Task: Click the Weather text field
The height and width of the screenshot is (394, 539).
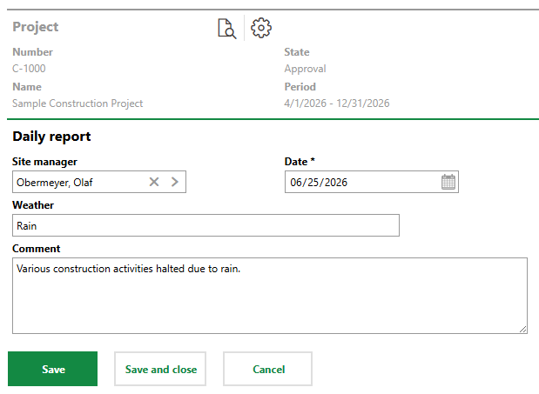Action: 205,225
